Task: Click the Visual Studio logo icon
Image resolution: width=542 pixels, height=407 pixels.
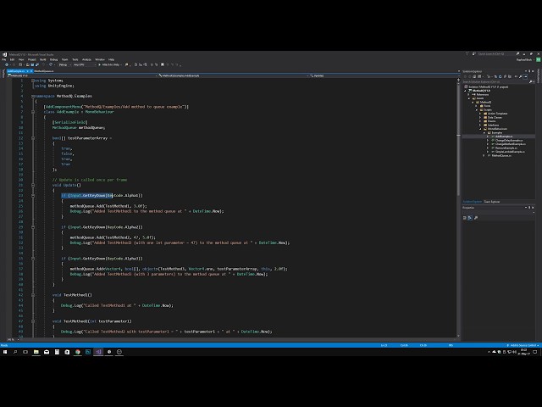Action: point(4,54)
